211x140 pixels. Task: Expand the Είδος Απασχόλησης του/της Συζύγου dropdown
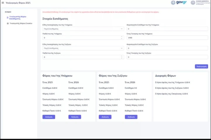click(83, 48)
